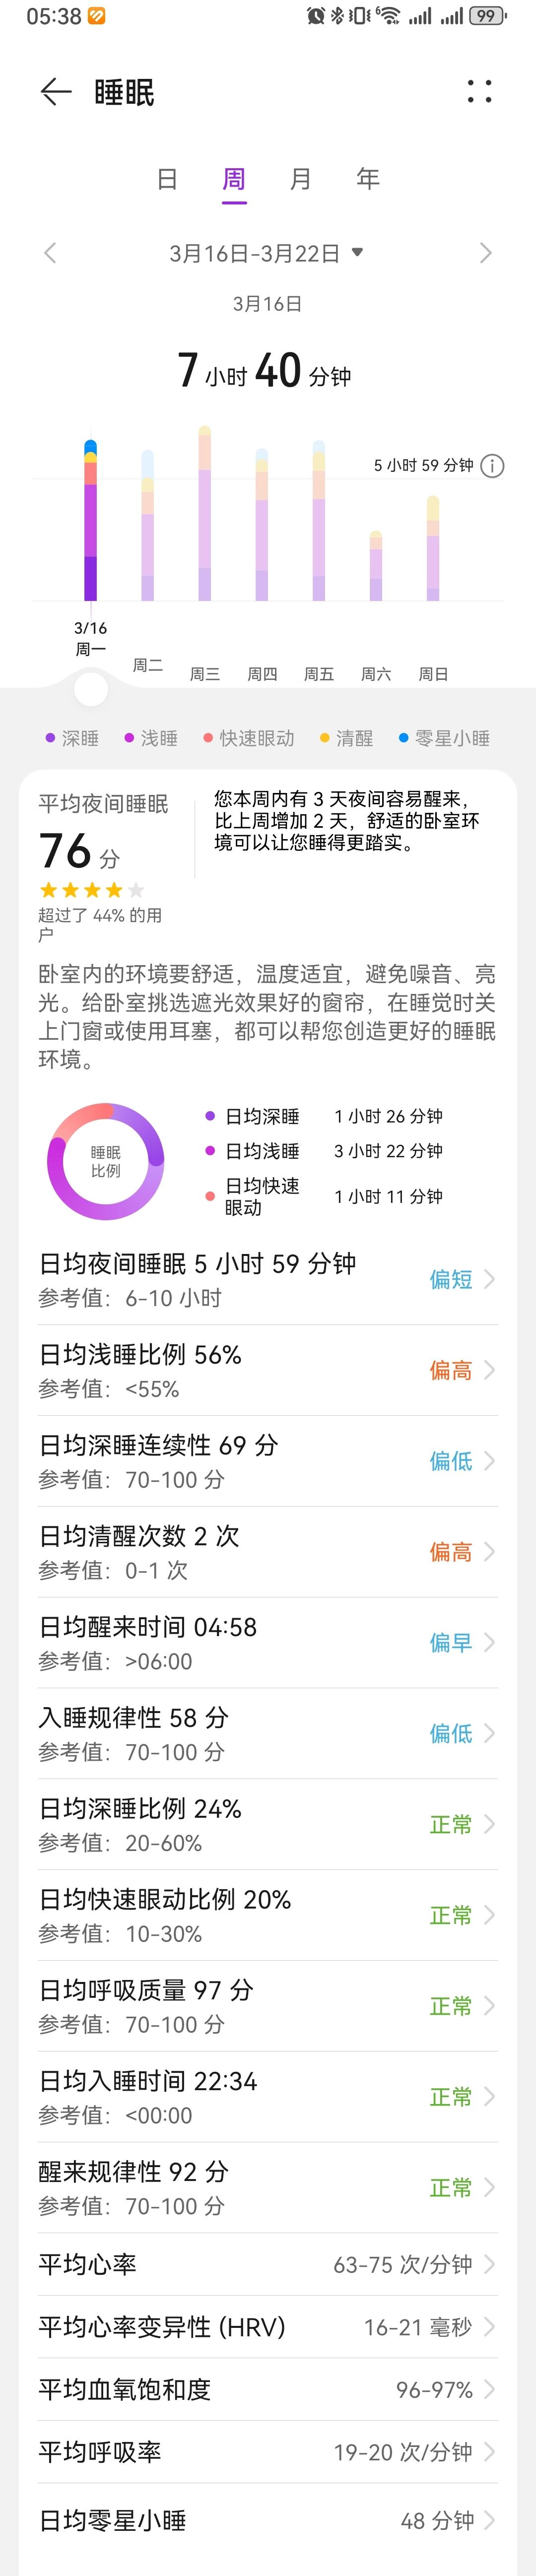Select the 周六 sleep bar
536x2576 pixels.
[376, 567]
